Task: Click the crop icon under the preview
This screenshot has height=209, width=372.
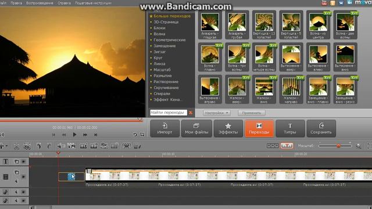Action: tap(142, 135)
